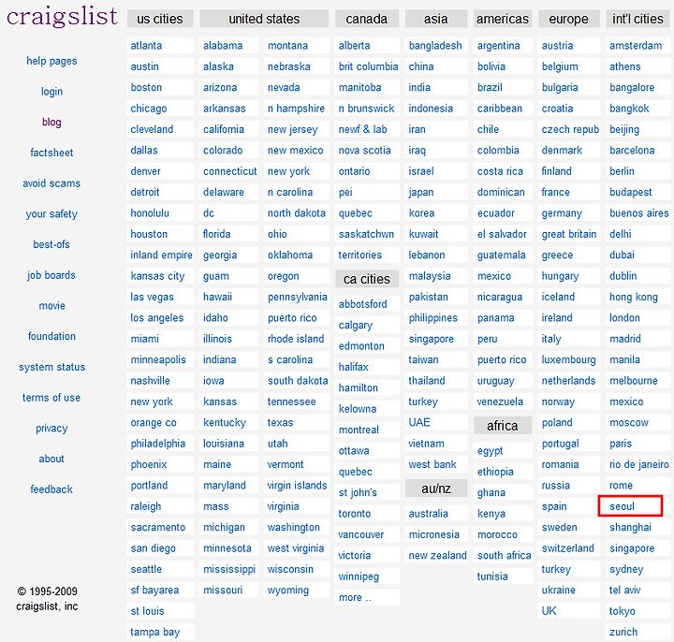Select the UAE link under asia
Viewport: 674px width, 642px height.
pos(419,422)
